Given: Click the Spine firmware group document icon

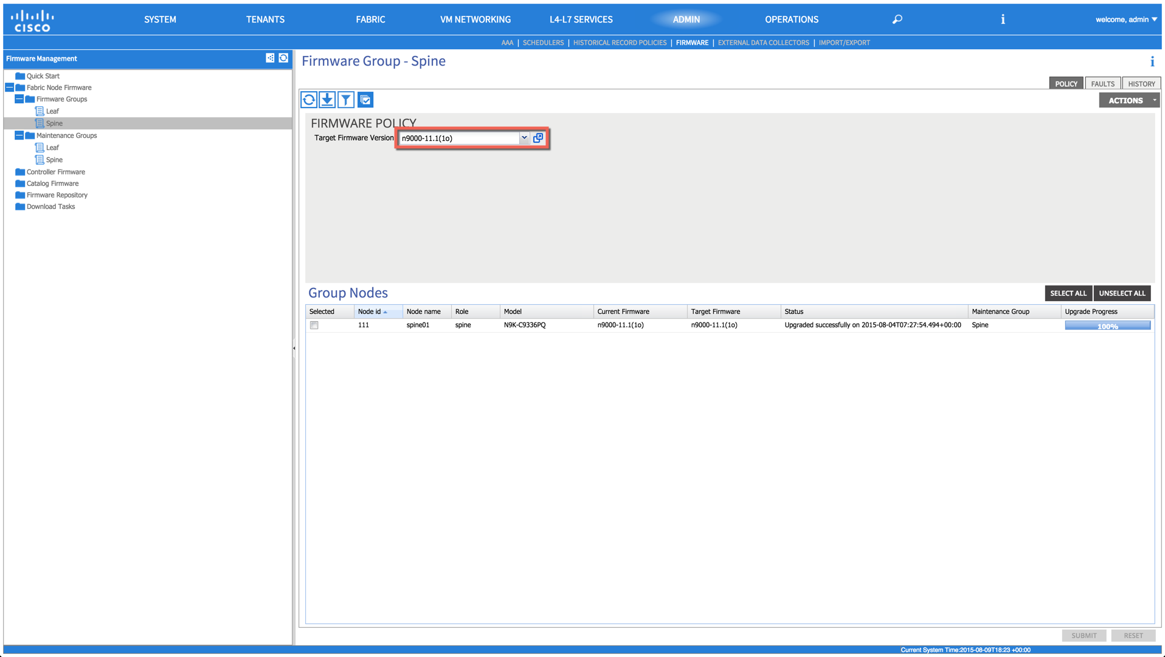Looking at the screenshot, I should coord(40,123).
